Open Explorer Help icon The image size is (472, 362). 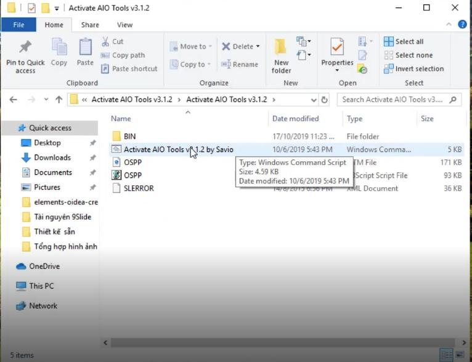(462, 25)
